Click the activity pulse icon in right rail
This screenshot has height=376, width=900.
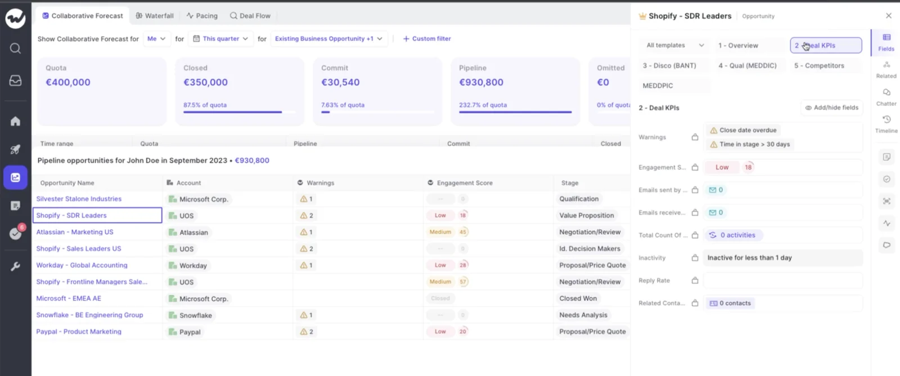(x=886, y=223)
